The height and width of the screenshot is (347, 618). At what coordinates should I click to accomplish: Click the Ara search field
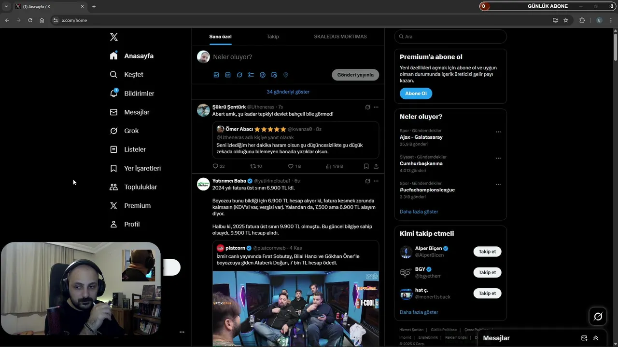coord(450,37)
